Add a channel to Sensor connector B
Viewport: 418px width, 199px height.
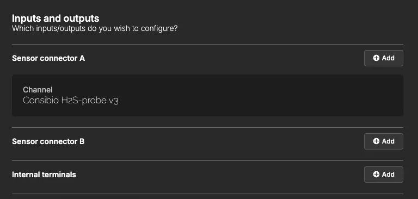tap(384, 141)
